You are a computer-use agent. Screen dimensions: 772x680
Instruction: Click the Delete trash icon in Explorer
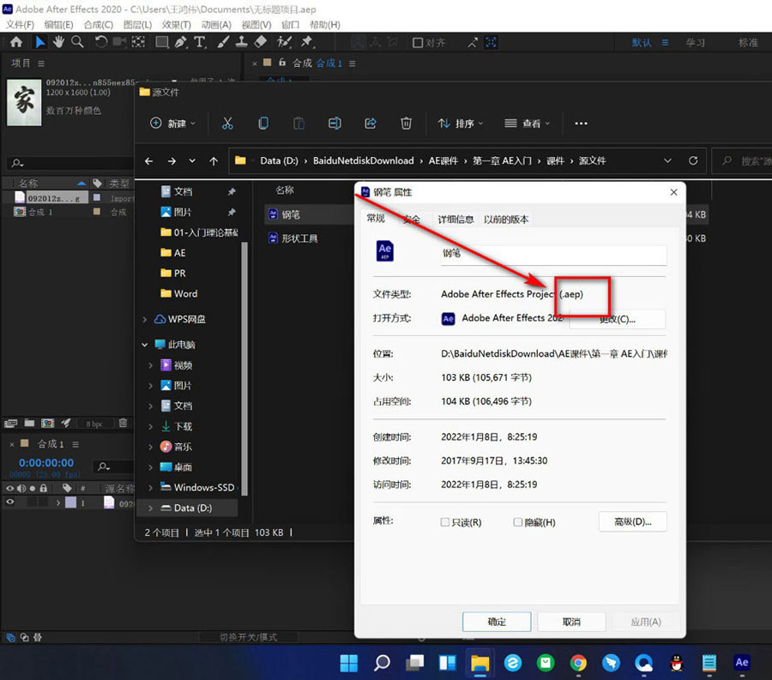click(407, 123)
